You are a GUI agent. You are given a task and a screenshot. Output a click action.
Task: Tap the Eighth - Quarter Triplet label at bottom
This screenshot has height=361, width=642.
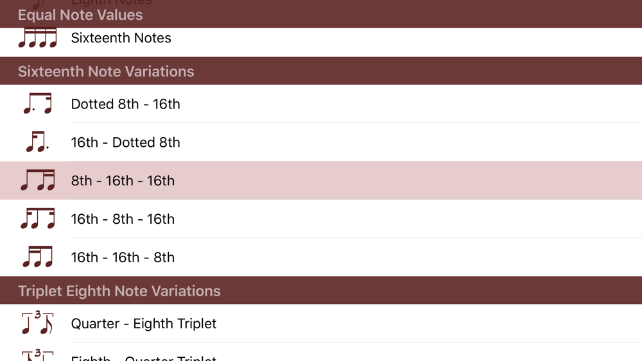(144, 358)
